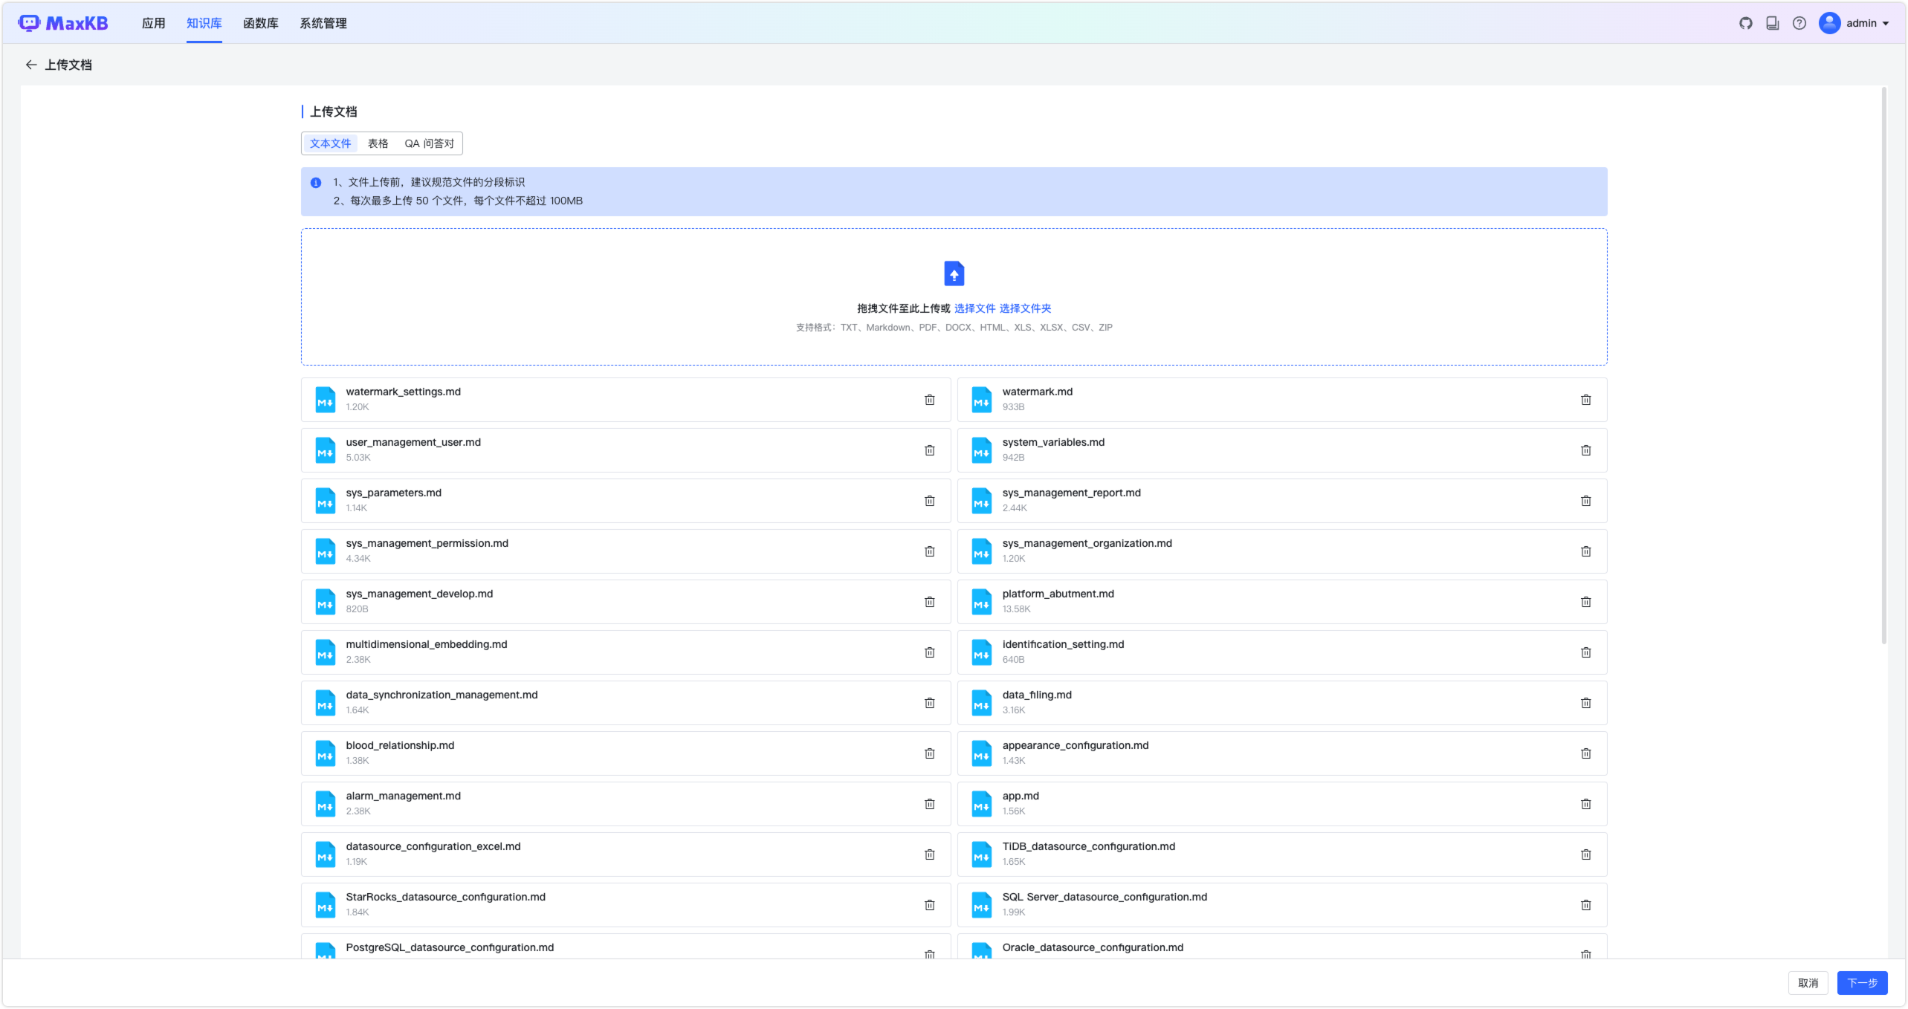Open the GitHub repository icon

tap(1746, 23)
